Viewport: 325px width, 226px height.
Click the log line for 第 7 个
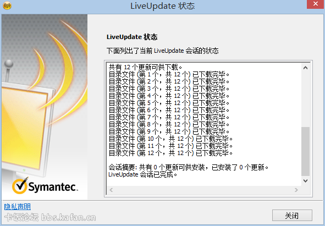tap(169, 117)
